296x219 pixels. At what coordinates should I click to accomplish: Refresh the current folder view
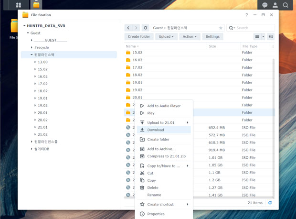point(145,28)
